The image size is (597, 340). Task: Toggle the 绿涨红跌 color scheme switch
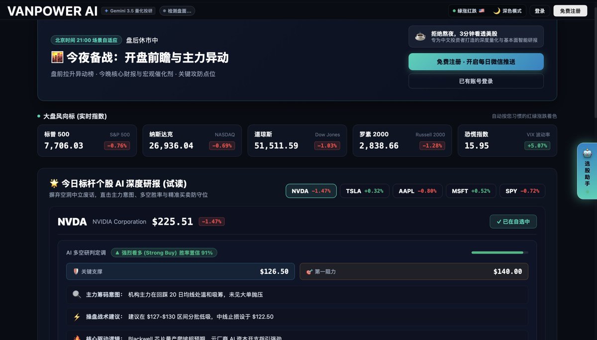468,11
